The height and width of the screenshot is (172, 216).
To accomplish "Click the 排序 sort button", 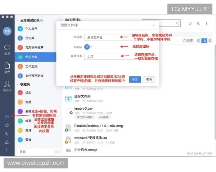I will (x=188, y=41).
